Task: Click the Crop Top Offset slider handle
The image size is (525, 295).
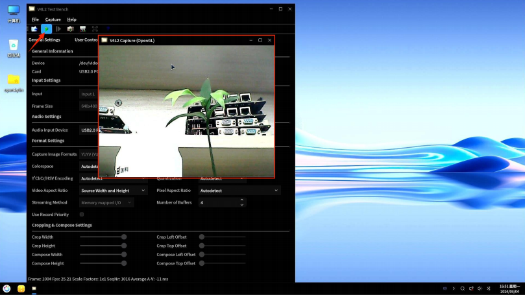Action: [202, 246]
